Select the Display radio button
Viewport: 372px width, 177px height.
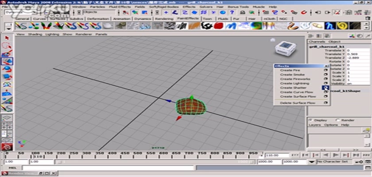tap(311, 120)
